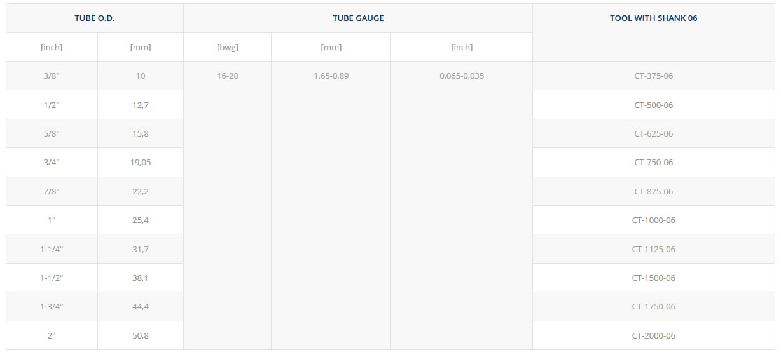Click the CT-1000-06 tool code
The image size is (781, 357).
[653, 220]
